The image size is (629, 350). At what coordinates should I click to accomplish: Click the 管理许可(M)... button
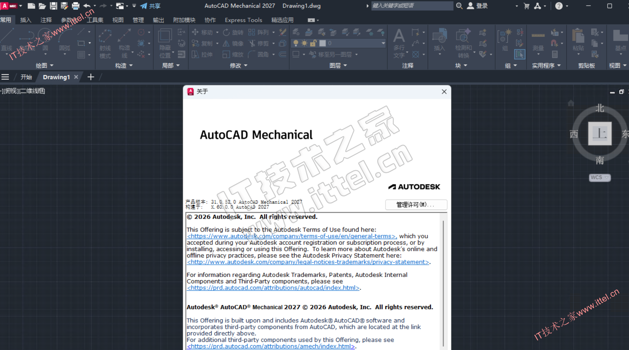click(x=416, y=205)
